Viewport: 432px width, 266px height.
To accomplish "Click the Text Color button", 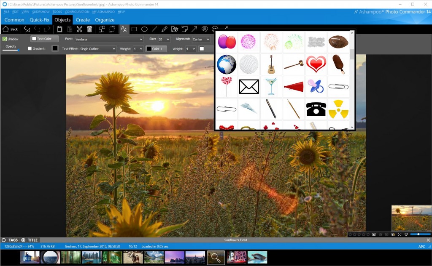I will [45, 39].
